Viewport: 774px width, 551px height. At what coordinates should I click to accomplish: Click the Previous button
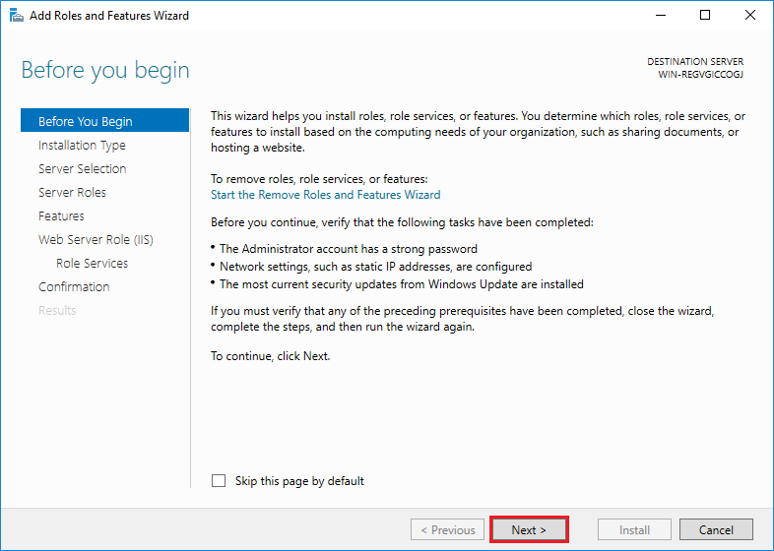click(448, 530)
